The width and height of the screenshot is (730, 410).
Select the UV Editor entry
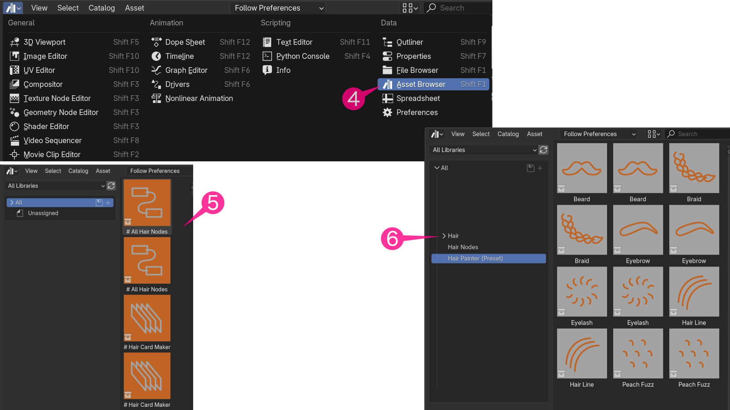click(x=74, y=70)
